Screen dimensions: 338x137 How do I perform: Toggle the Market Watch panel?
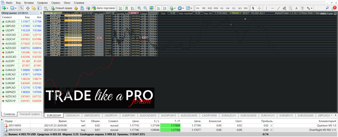21,8
